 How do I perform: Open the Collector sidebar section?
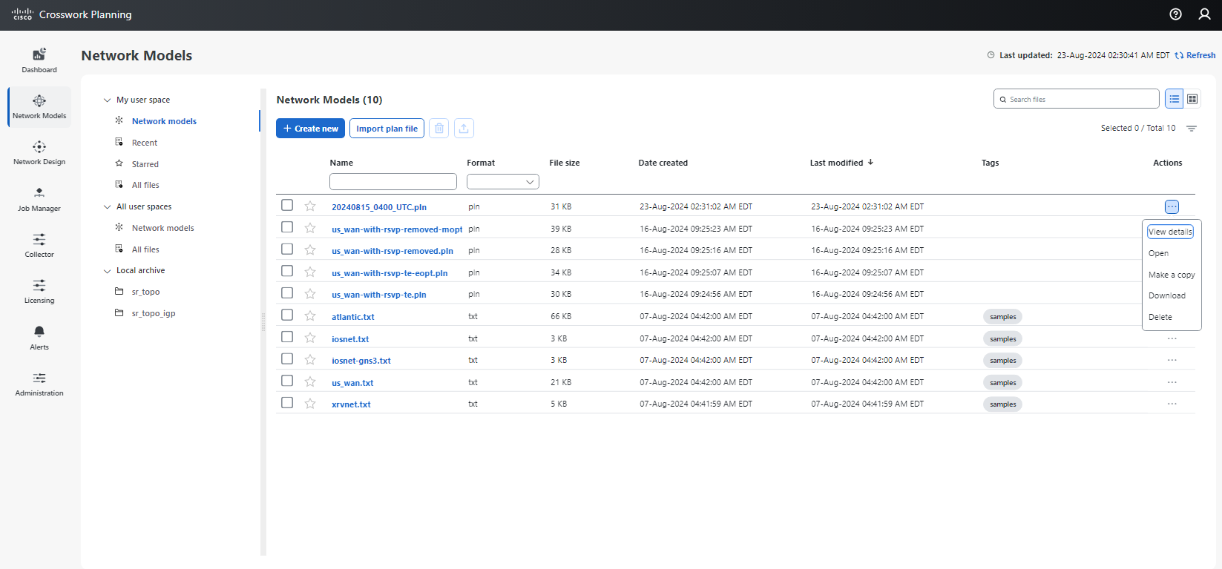tap(39, 245)
